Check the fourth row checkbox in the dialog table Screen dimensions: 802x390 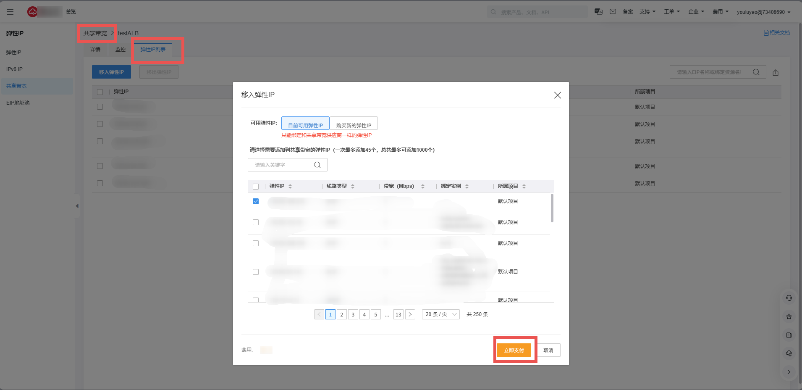(256, 272)
